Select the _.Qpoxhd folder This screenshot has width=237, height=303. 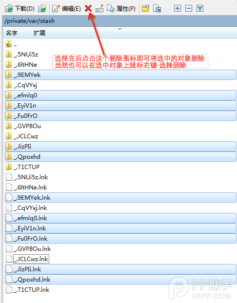pyautogui.click(x=120, y=157)
